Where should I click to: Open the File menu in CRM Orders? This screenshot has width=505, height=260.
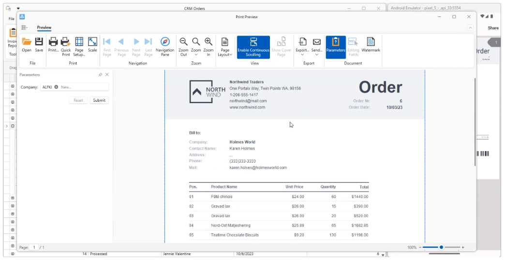pyautogui.click(x=11, y=19)
